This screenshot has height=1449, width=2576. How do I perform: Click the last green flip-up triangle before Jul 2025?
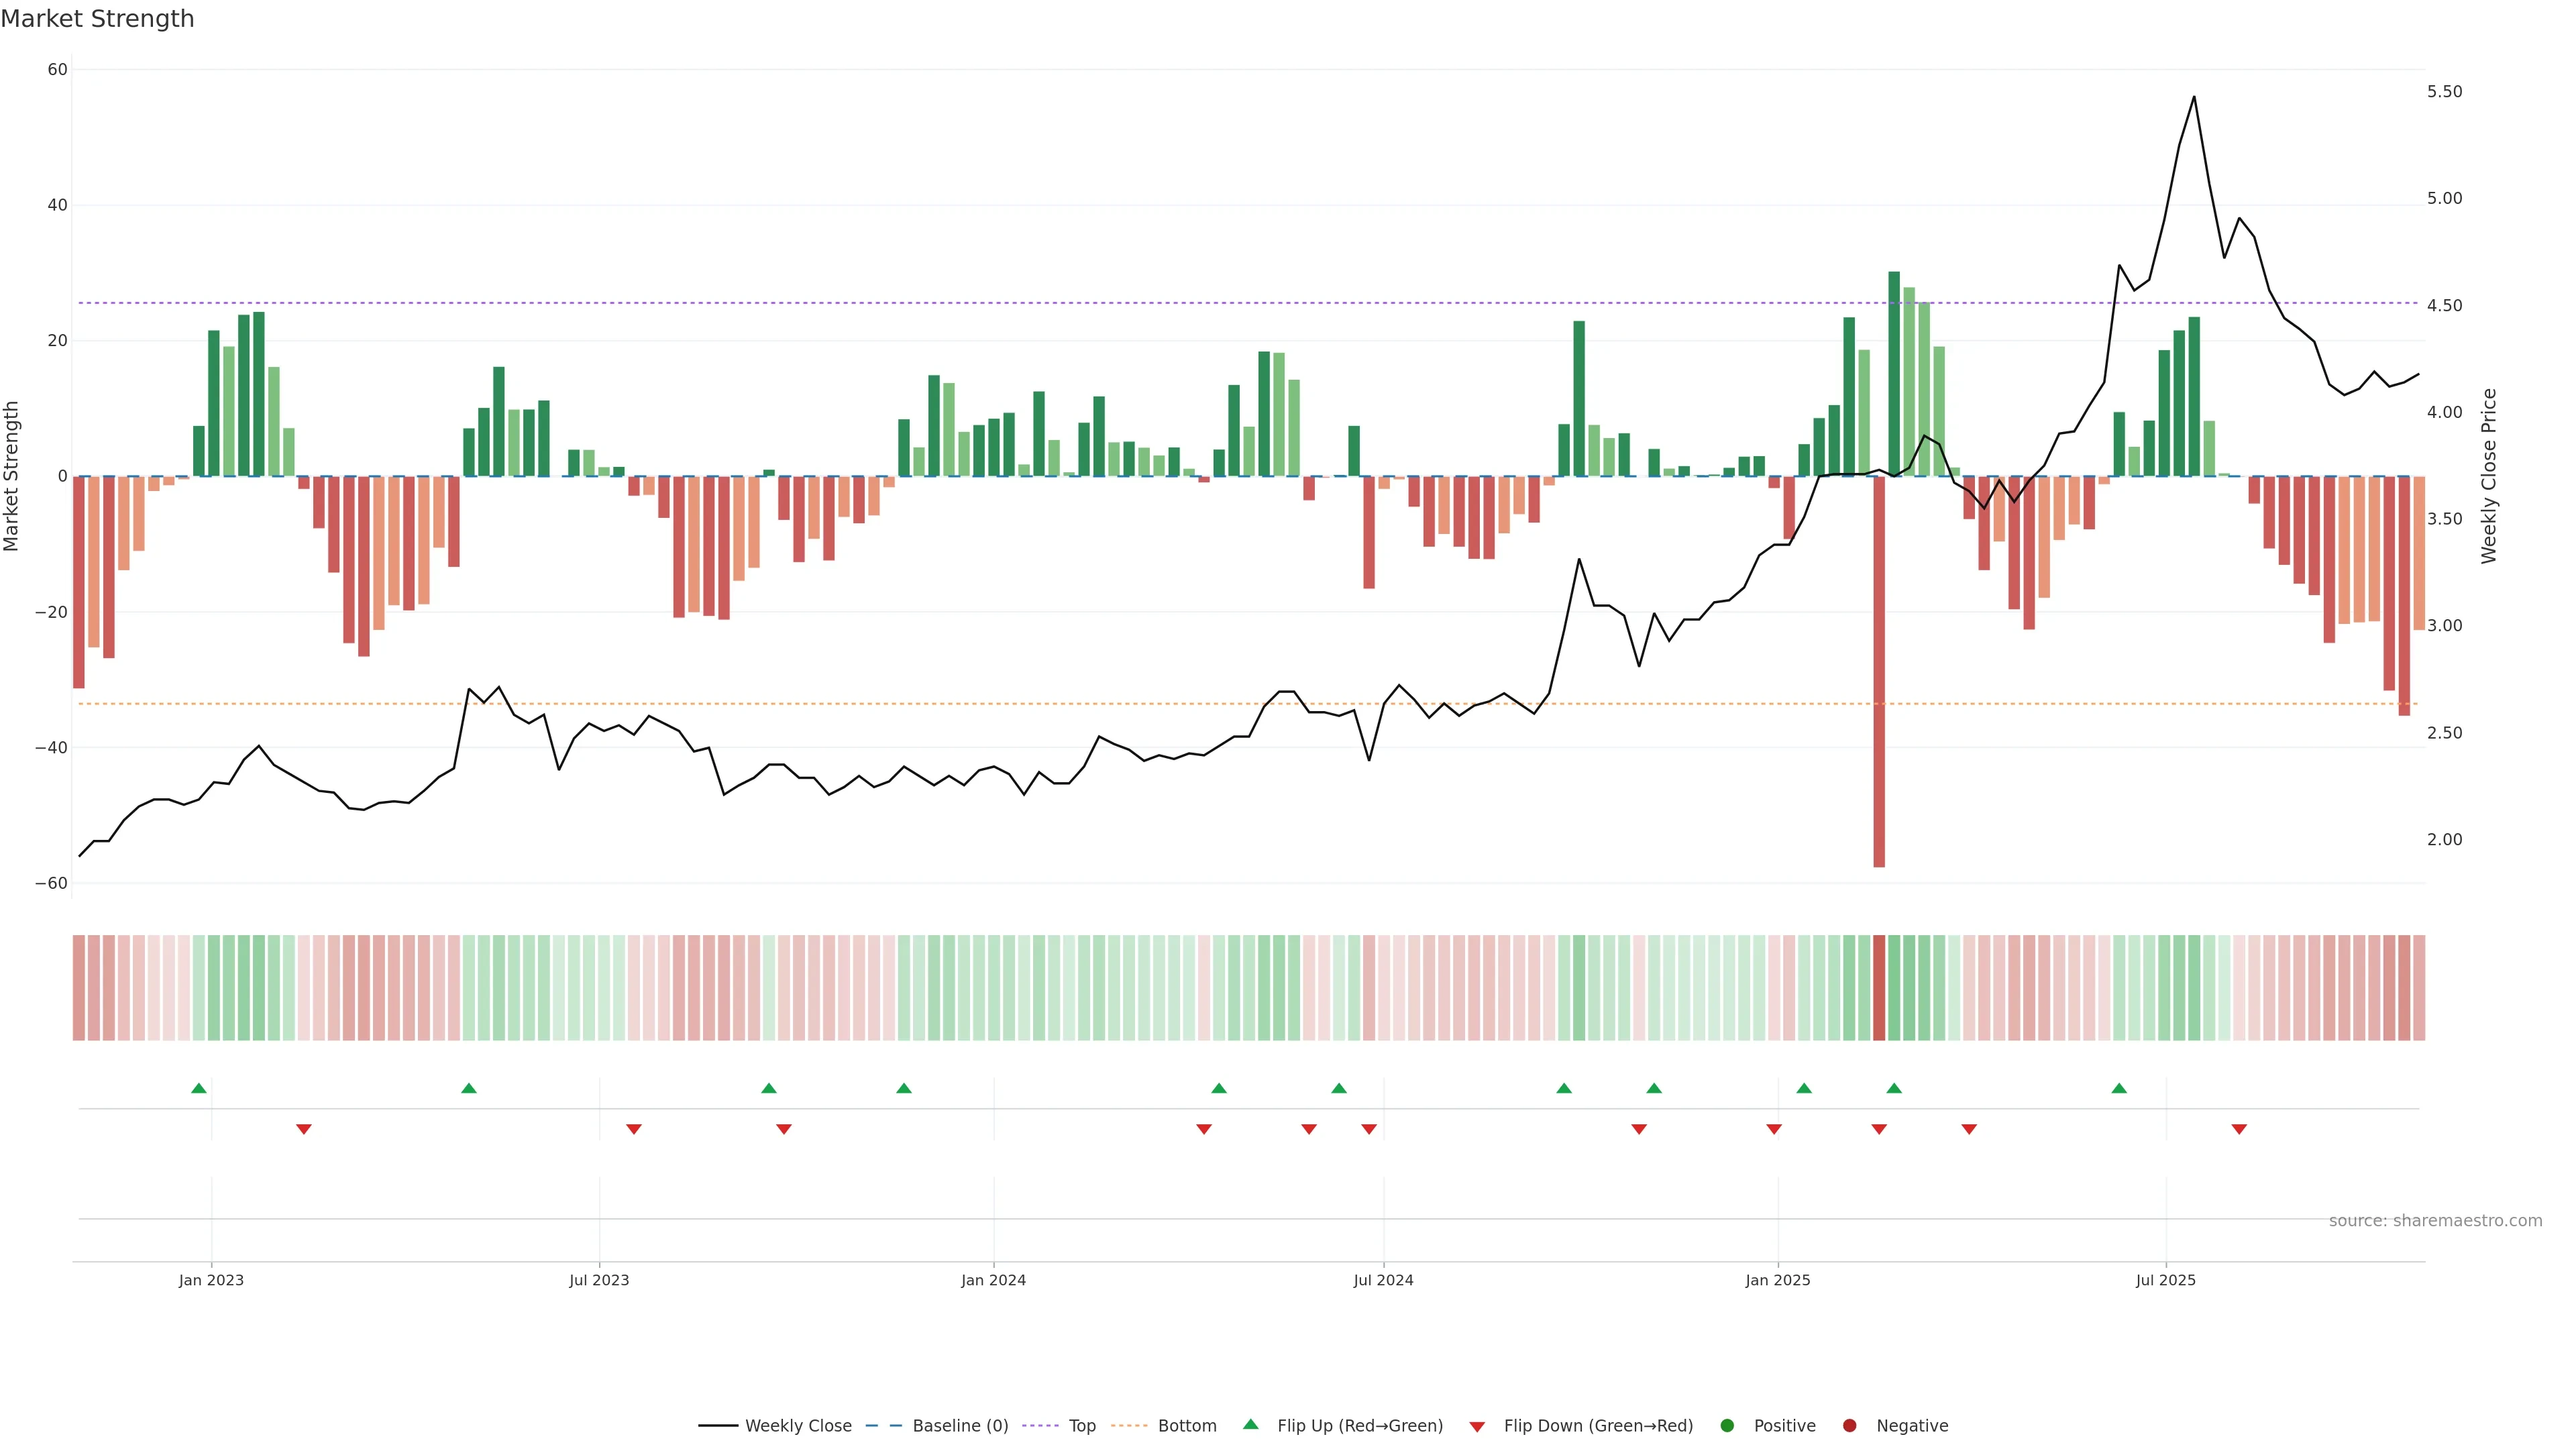pyautogui.click(x=2119, y=1088)
